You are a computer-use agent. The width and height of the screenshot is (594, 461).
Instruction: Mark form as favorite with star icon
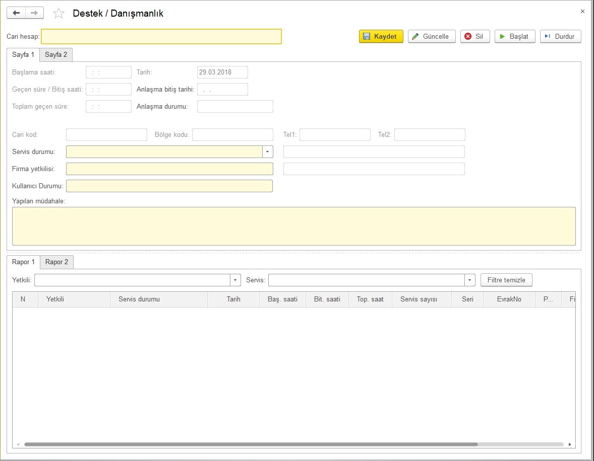coord(59,14)
